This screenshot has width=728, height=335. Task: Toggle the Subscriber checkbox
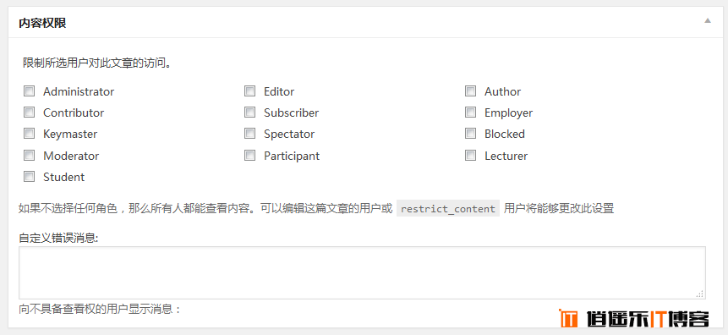pos(249,113)
